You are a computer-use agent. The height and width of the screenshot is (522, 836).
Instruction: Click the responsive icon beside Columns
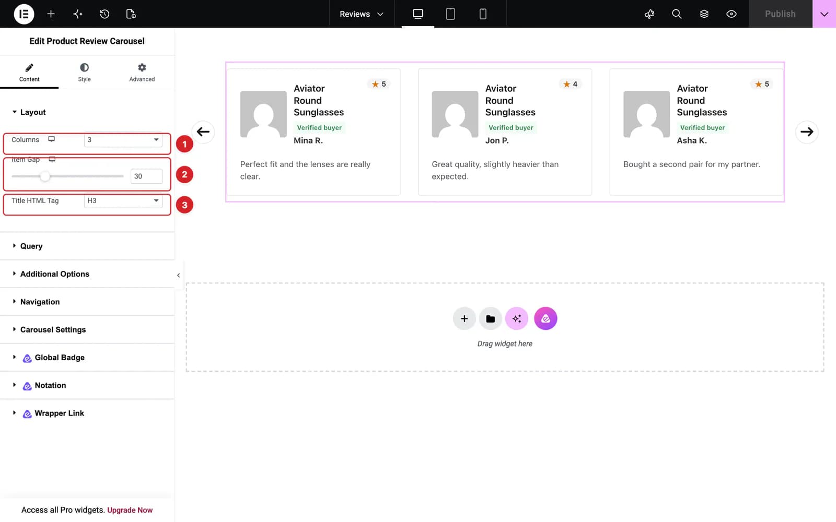52,139
